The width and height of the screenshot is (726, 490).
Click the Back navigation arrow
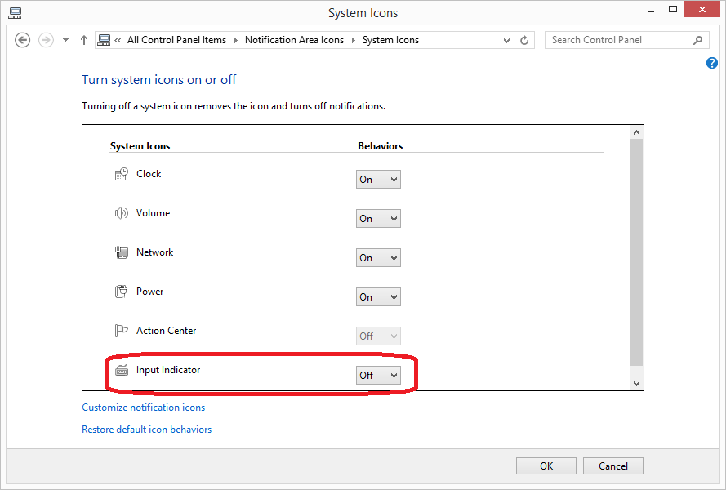22,40
